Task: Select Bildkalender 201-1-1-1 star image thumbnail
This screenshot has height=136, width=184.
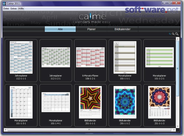Action: pos(90,102)
